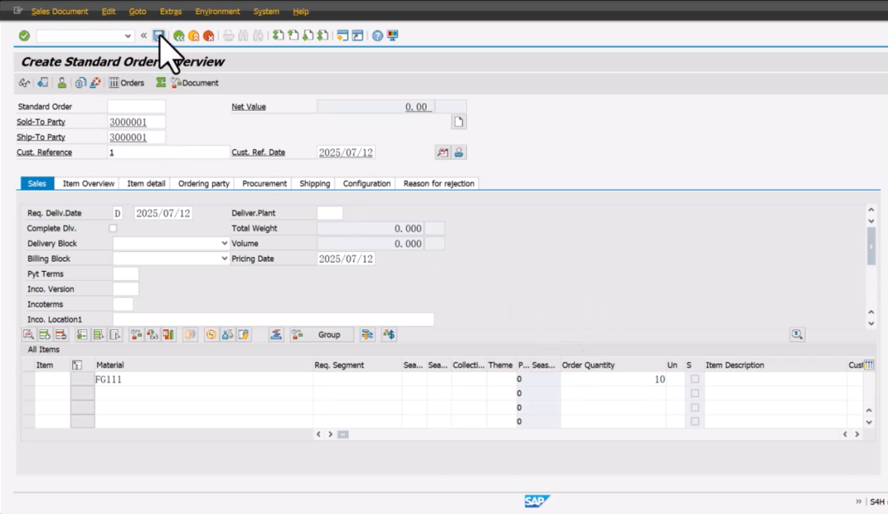Click the Create New Session window icon
The image size is (888, 514).
[342, 35]
